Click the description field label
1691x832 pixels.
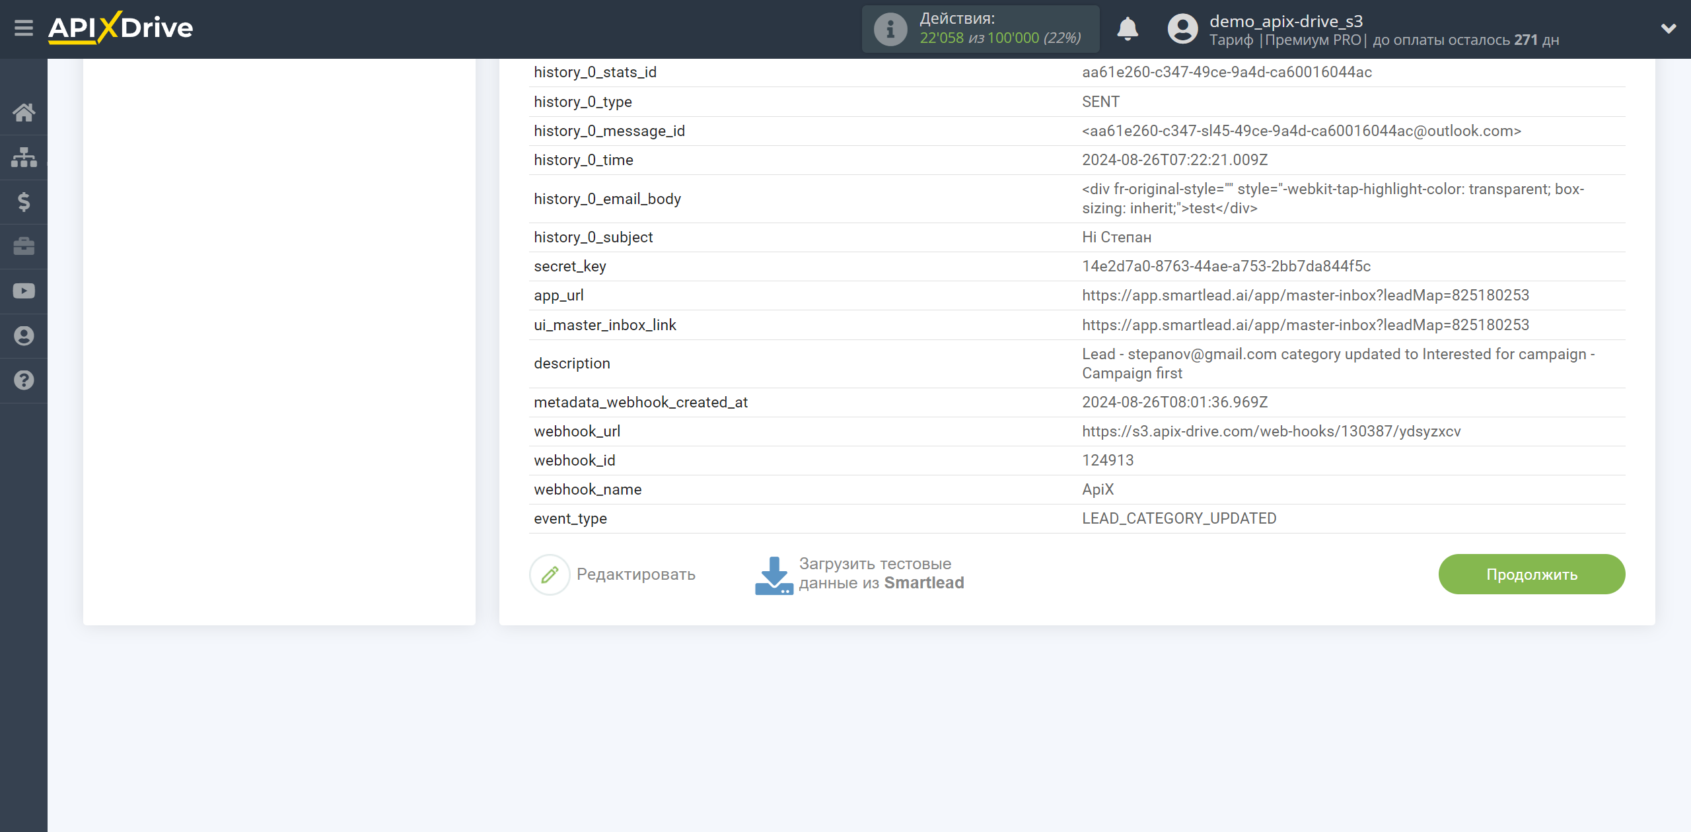click(571, 364)
